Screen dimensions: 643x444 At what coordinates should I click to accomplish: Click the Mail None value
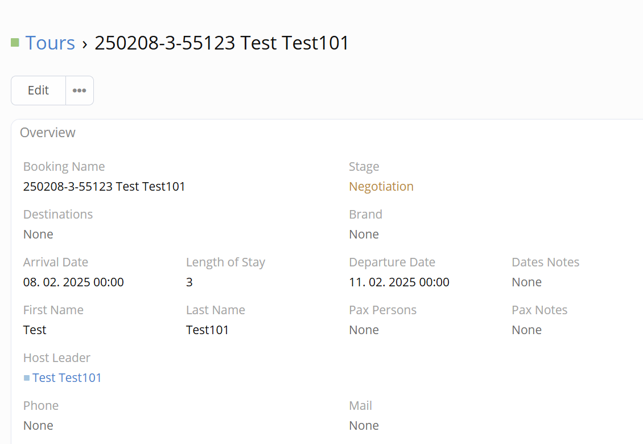pyautogui.click(x=364, y=426)
